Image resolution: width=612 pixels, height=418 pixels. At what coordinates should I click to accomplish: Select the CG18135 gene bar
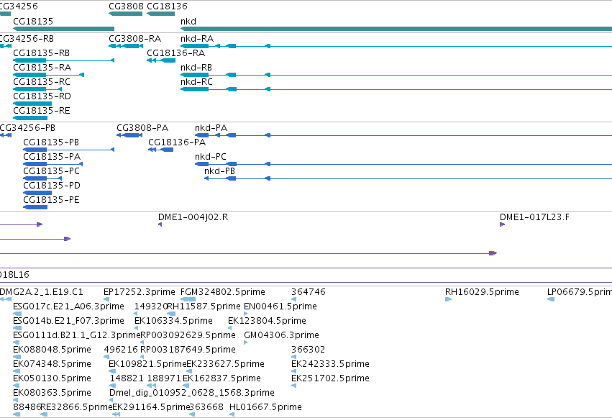63,29
